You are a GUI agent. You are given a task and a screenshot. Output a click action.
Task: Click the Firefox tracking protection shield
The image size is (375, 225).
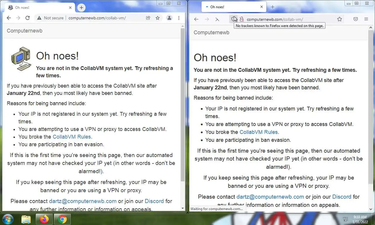(233, 19)
